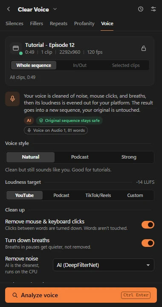Toggle Remove mouse & keyboard clicks switch
Image resolution: width=162 pixels, height=307 pixels.
148,225
